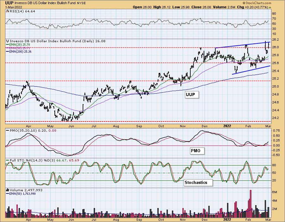Click the tallest February volume bar
This screenshot has height=222, width=285.
point(251,204)
